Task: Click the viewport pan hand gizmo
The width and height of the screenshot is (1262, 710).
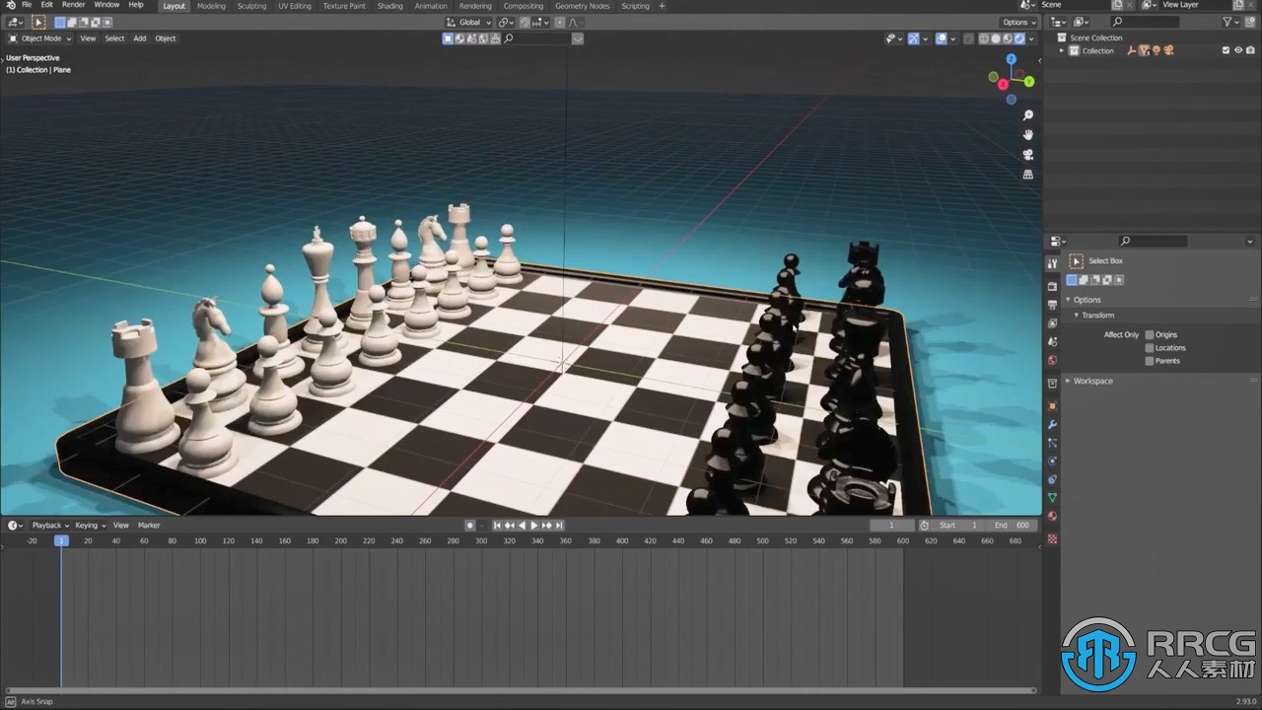Action: (1028, 134)
